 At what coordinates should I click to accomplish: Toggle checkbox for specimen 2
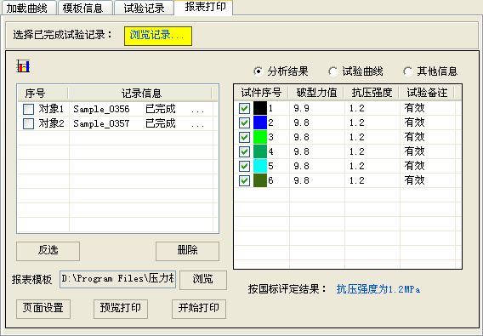point(244,122)
